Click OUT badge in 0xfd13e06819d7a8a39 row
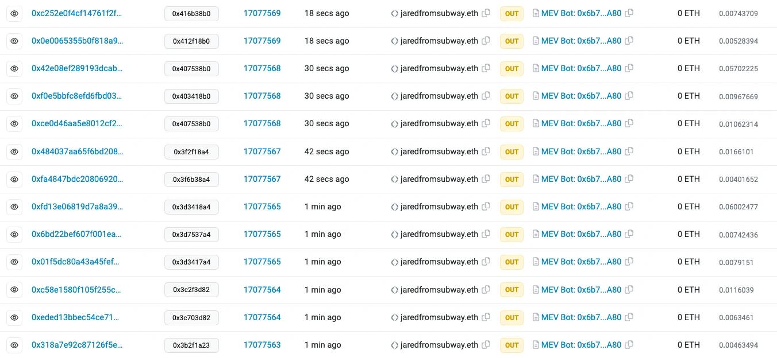The height and width of the screenshot is (358, 777). (x=511, y=207)
